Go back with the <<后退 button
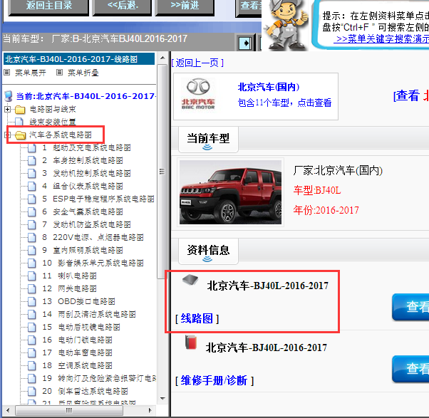429x418 pixels. [123, 6]
